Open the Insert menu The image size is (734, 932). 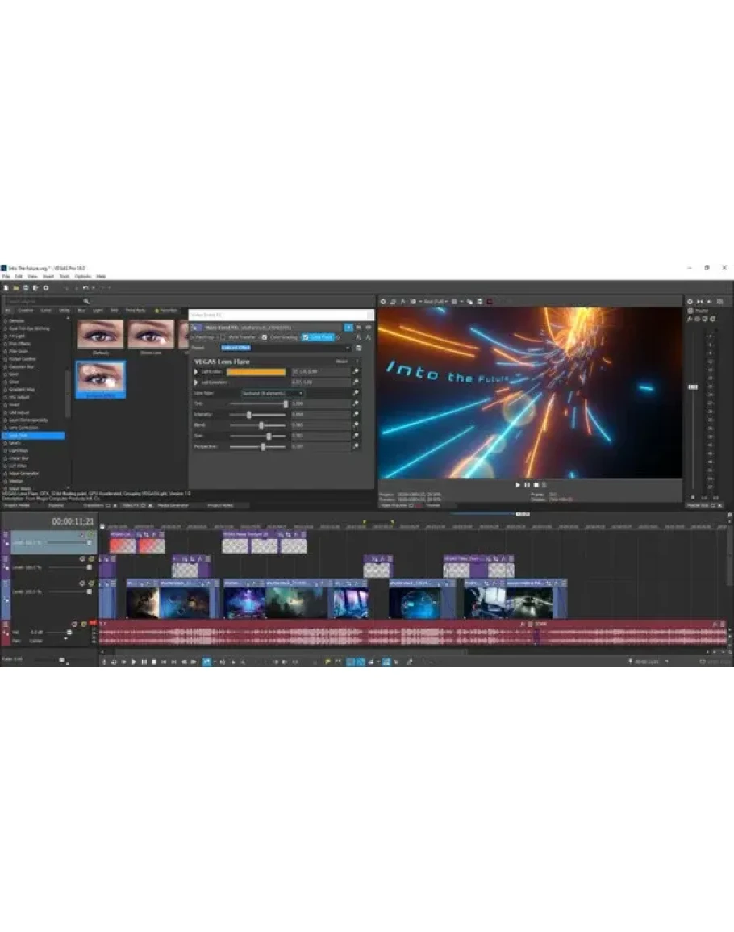(x=48, y=277)
